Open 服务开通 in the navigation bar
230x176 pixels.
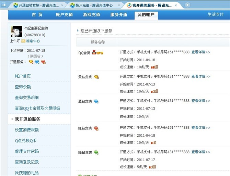119,15
